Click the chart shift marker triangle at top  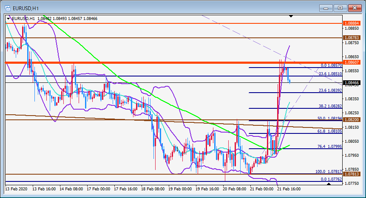pyautogui.click(x=291, y=16)
